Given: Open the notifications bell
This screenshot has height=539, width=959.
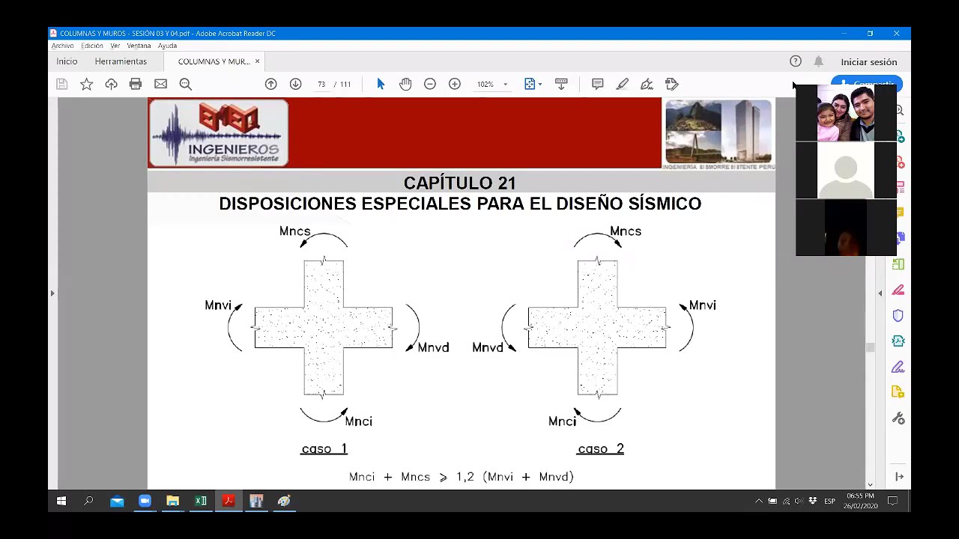Looking at the screenshot, I should pyautogui.click(x=818, y=61).
